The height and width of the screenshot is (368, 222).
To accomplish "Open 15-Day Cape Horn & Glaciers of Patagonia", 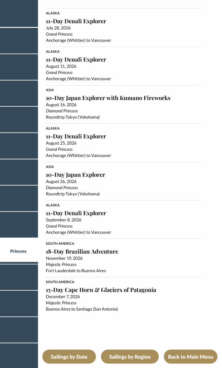I will (x=101, y=290).
